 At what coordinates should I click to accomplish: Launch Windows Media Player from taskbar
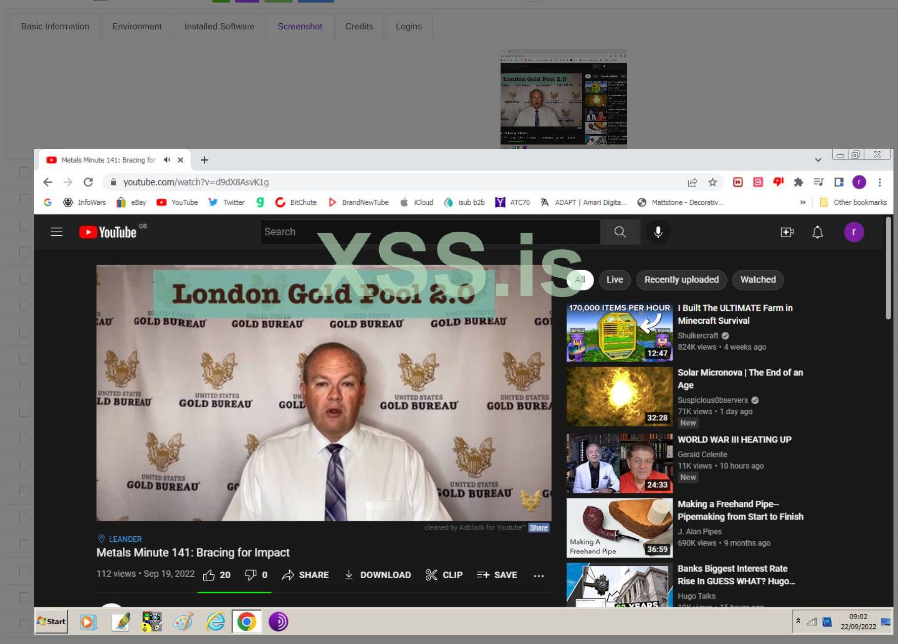(x=88, y=622)
